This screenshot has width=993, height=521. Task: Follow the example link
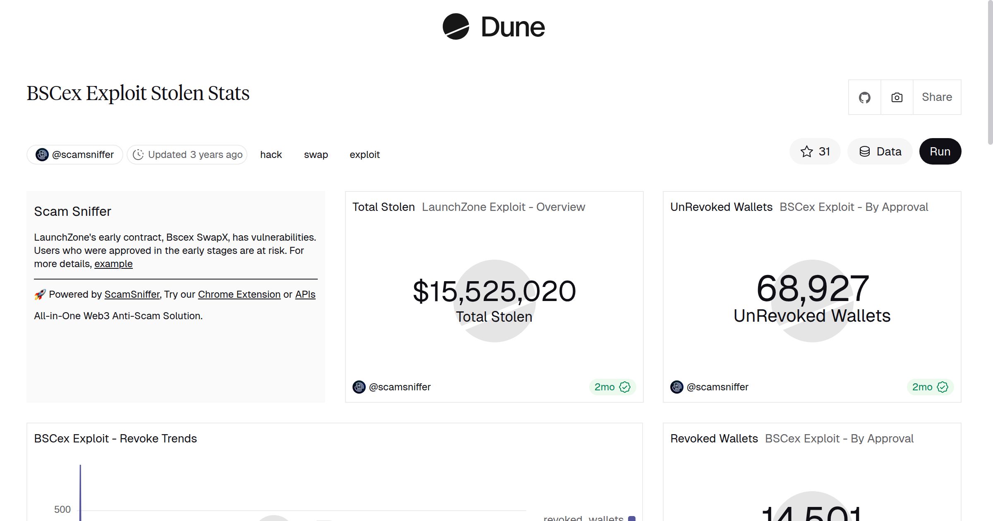pos(113,263)
